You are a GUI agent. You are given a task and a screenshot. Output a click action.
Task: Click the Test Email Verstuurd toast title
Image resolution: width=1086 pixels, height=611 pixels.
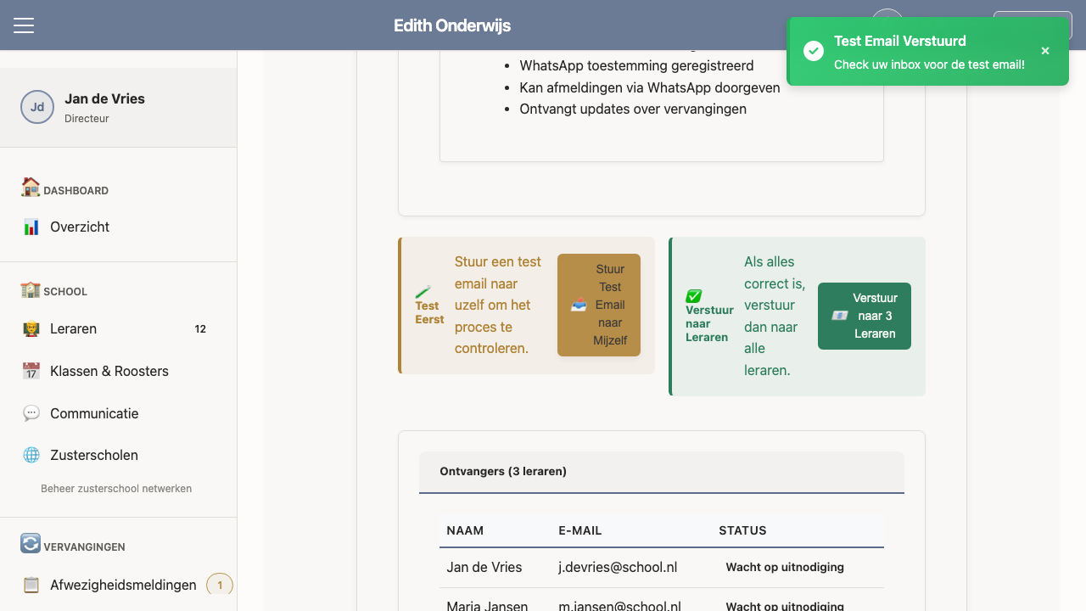[x=900, y=41]
